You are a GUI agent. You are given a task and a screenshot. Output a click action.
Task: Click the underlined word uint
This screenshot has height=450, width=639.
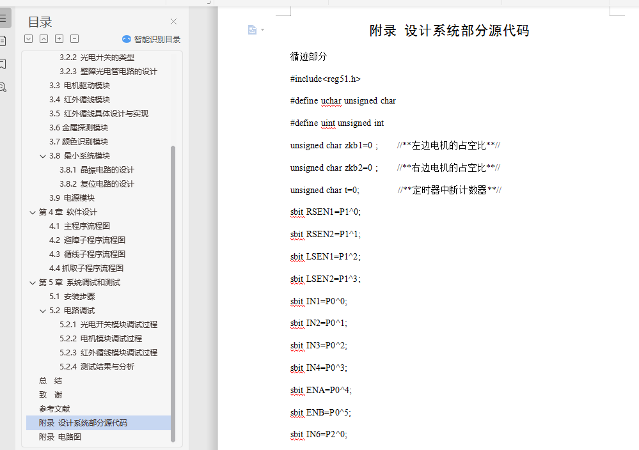[x=328, y=123]
